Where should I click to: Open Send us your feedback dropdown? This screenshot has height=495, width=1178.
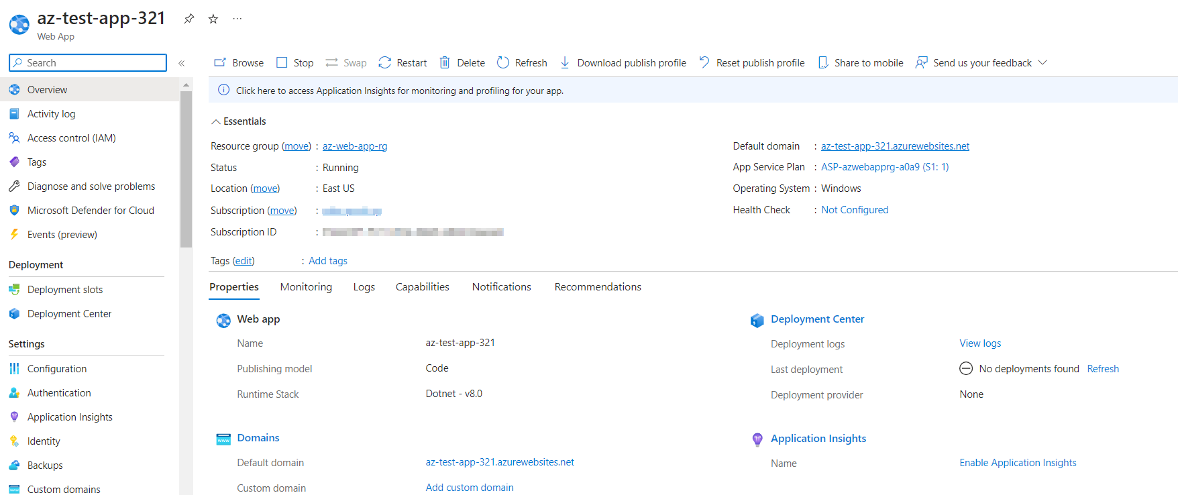click(x=981, y=63)
